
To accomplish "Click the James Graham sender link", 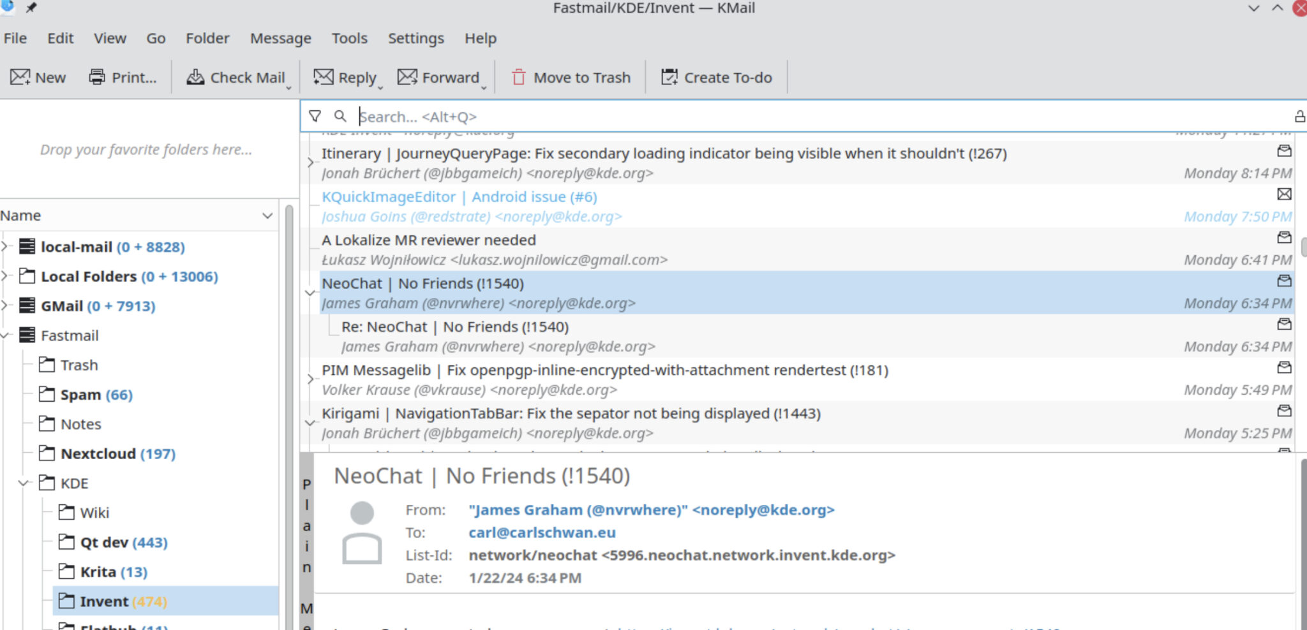I will (650, 509).
